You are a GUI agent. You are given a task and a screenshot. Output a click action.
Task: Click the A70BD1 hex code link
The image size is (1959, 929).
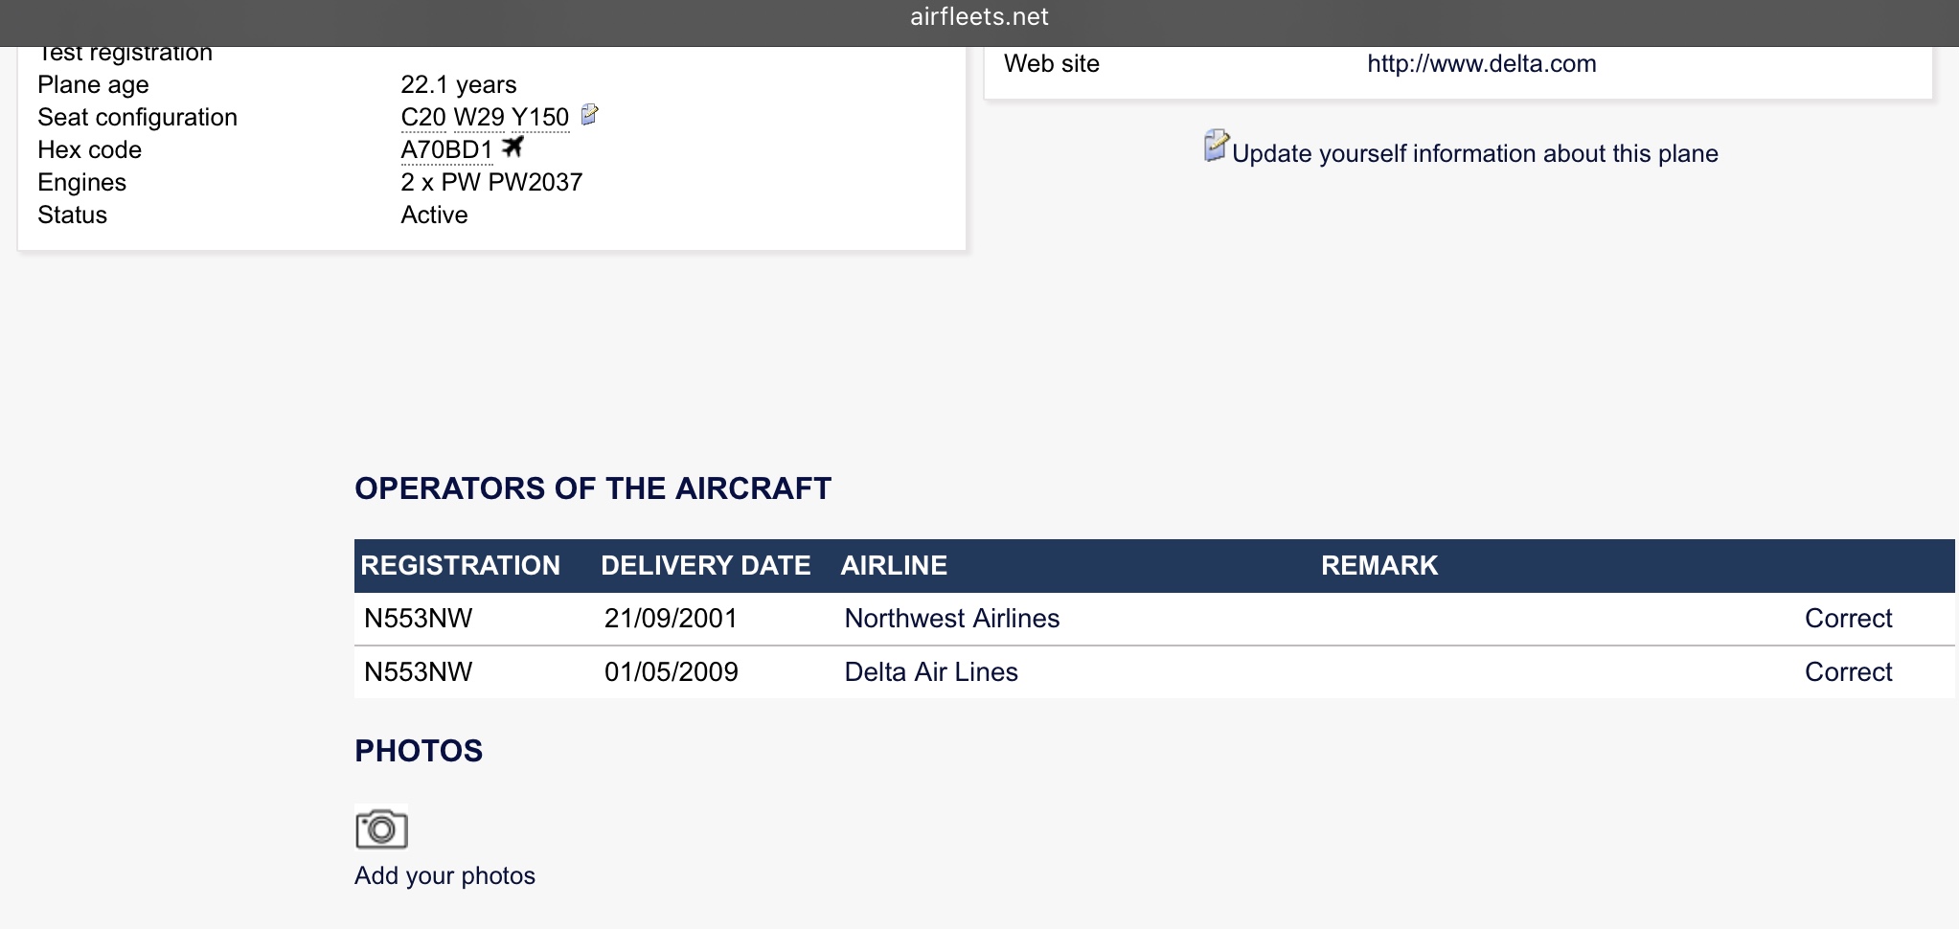tap(446, 150)
